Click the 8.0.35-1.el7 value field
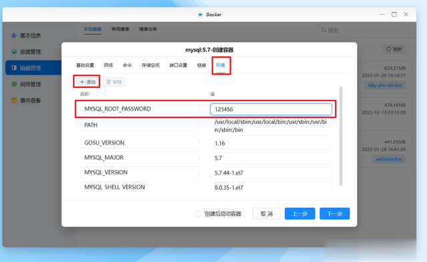Image resolution: width=427 pixels, height=262 pixels. (271, 187)
